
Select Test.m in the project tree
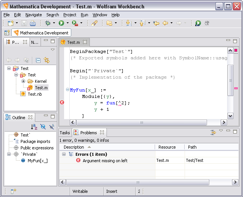pyautogui.click(x=41, y=88)
